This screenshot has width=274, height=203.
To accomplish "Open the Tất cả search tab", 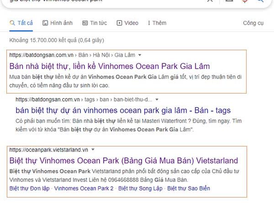I will tap(21, 23).
